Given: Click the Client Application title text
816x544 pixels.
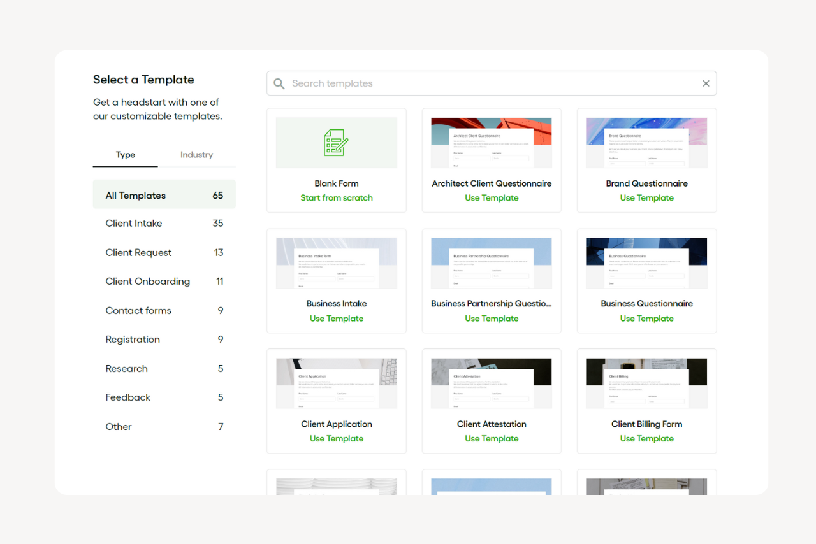Looking at the screenshot, I should click(337, 424).
